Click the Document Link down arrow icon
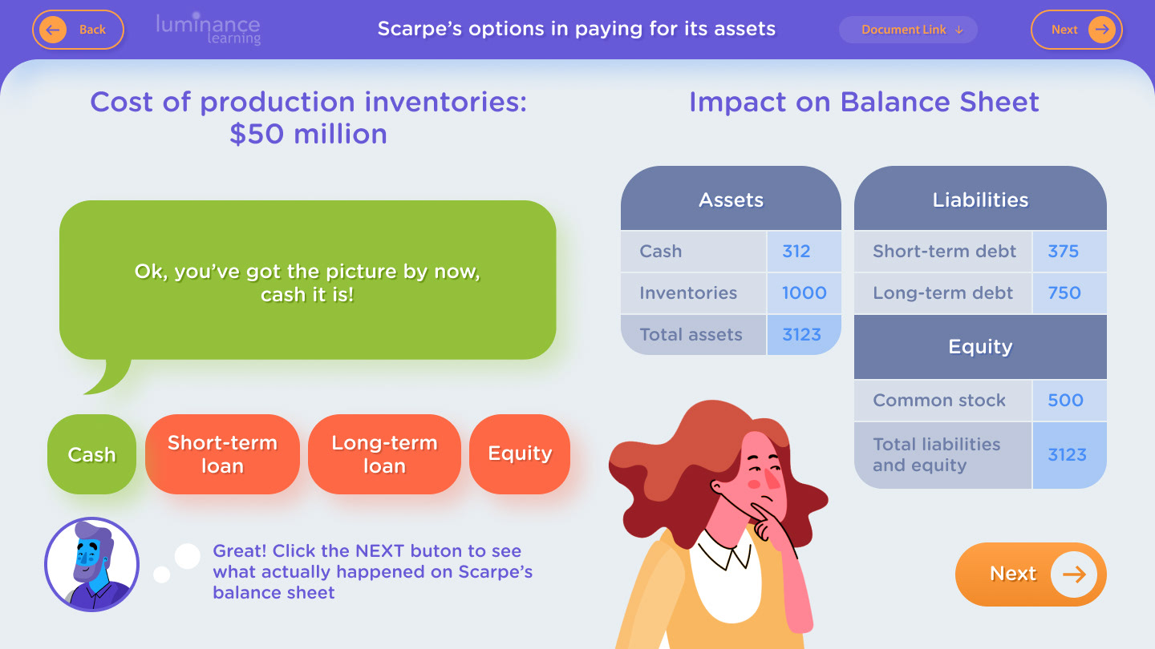This screenshot has height=649, width=1155. pyautogui.click(x=959, y=30)
